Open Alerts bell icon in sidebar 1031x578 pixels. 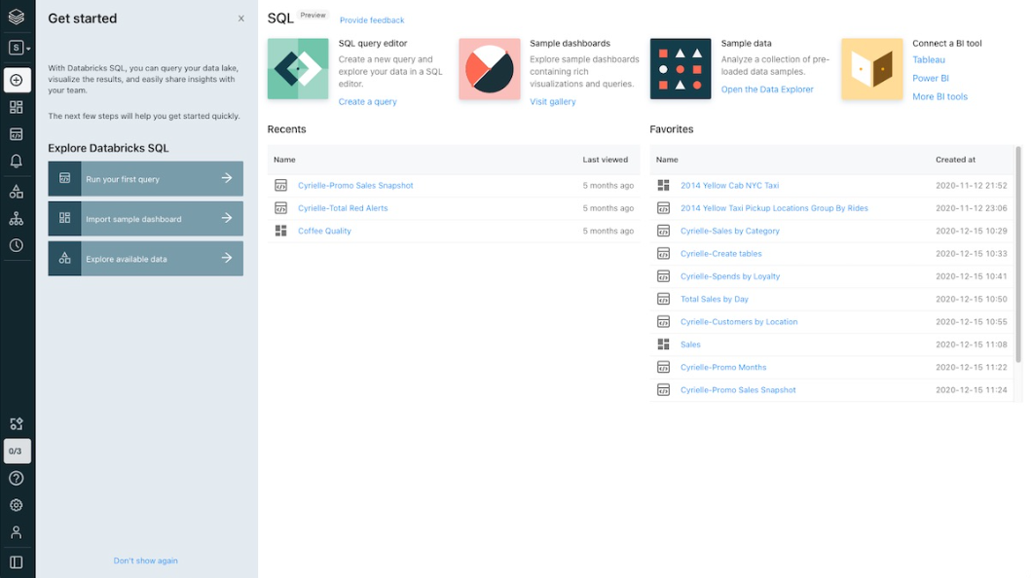[x=17, y=161]
